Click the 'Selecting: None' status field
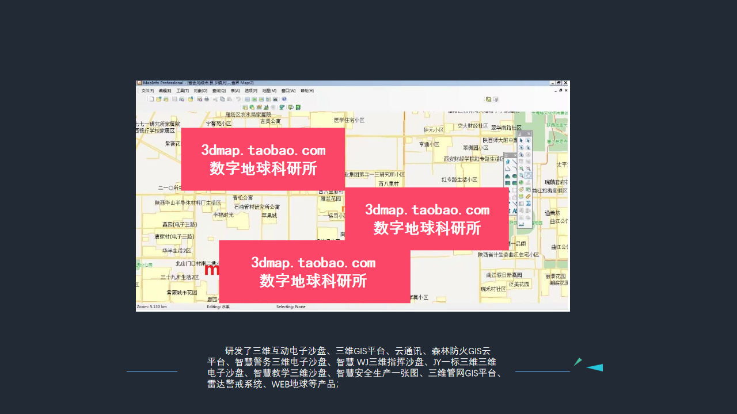This screenshot has width=737, height=414. pos(291,307)
